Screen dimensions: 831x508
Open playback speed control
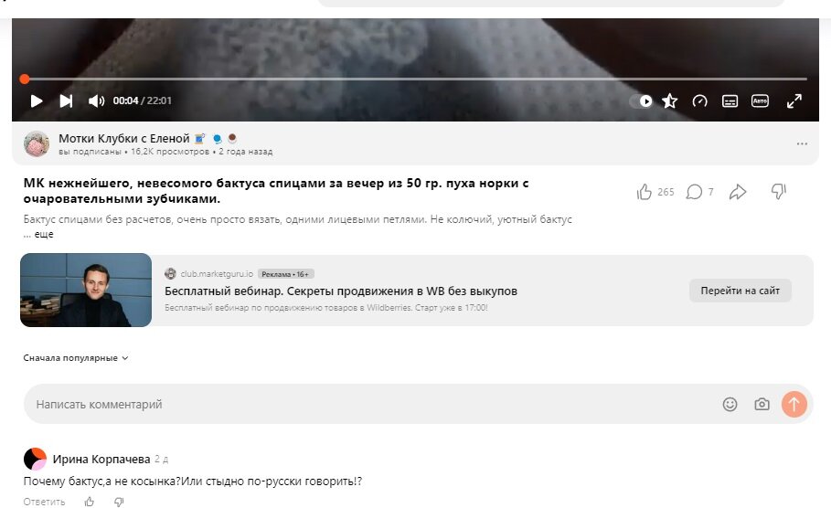point(699,101)
